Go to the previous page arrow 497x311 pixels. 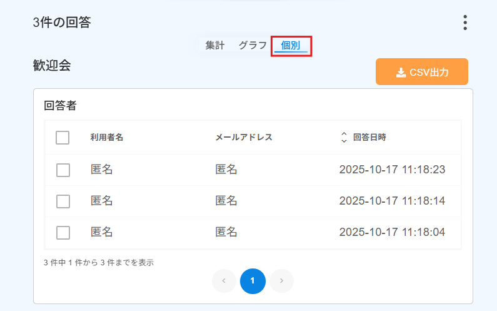click(224, 281)
